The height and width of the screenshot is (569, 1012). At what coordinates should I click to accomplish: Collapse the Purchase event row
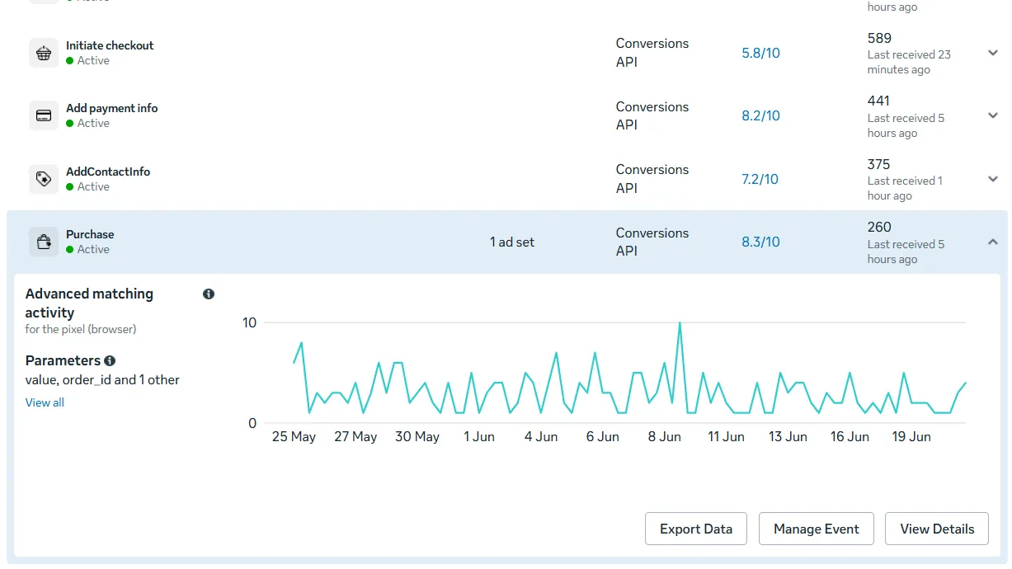pos(993,242)
